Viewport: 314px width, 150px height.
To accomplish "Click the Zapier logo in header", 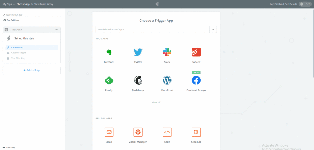I will click(x=157, y=4).
